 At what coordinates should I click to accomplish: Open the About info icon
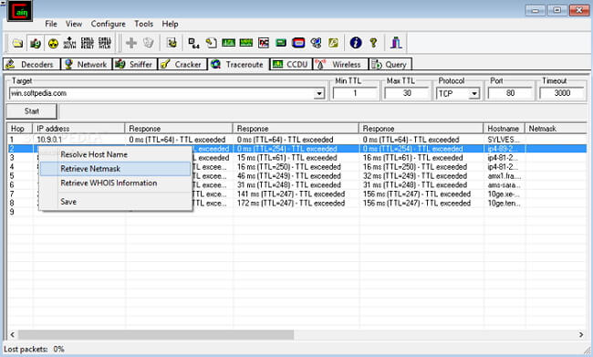[x=356, y=43]
